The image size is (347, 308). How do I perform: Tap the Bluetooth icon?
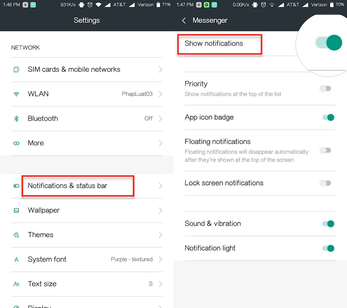coord(16,119)
